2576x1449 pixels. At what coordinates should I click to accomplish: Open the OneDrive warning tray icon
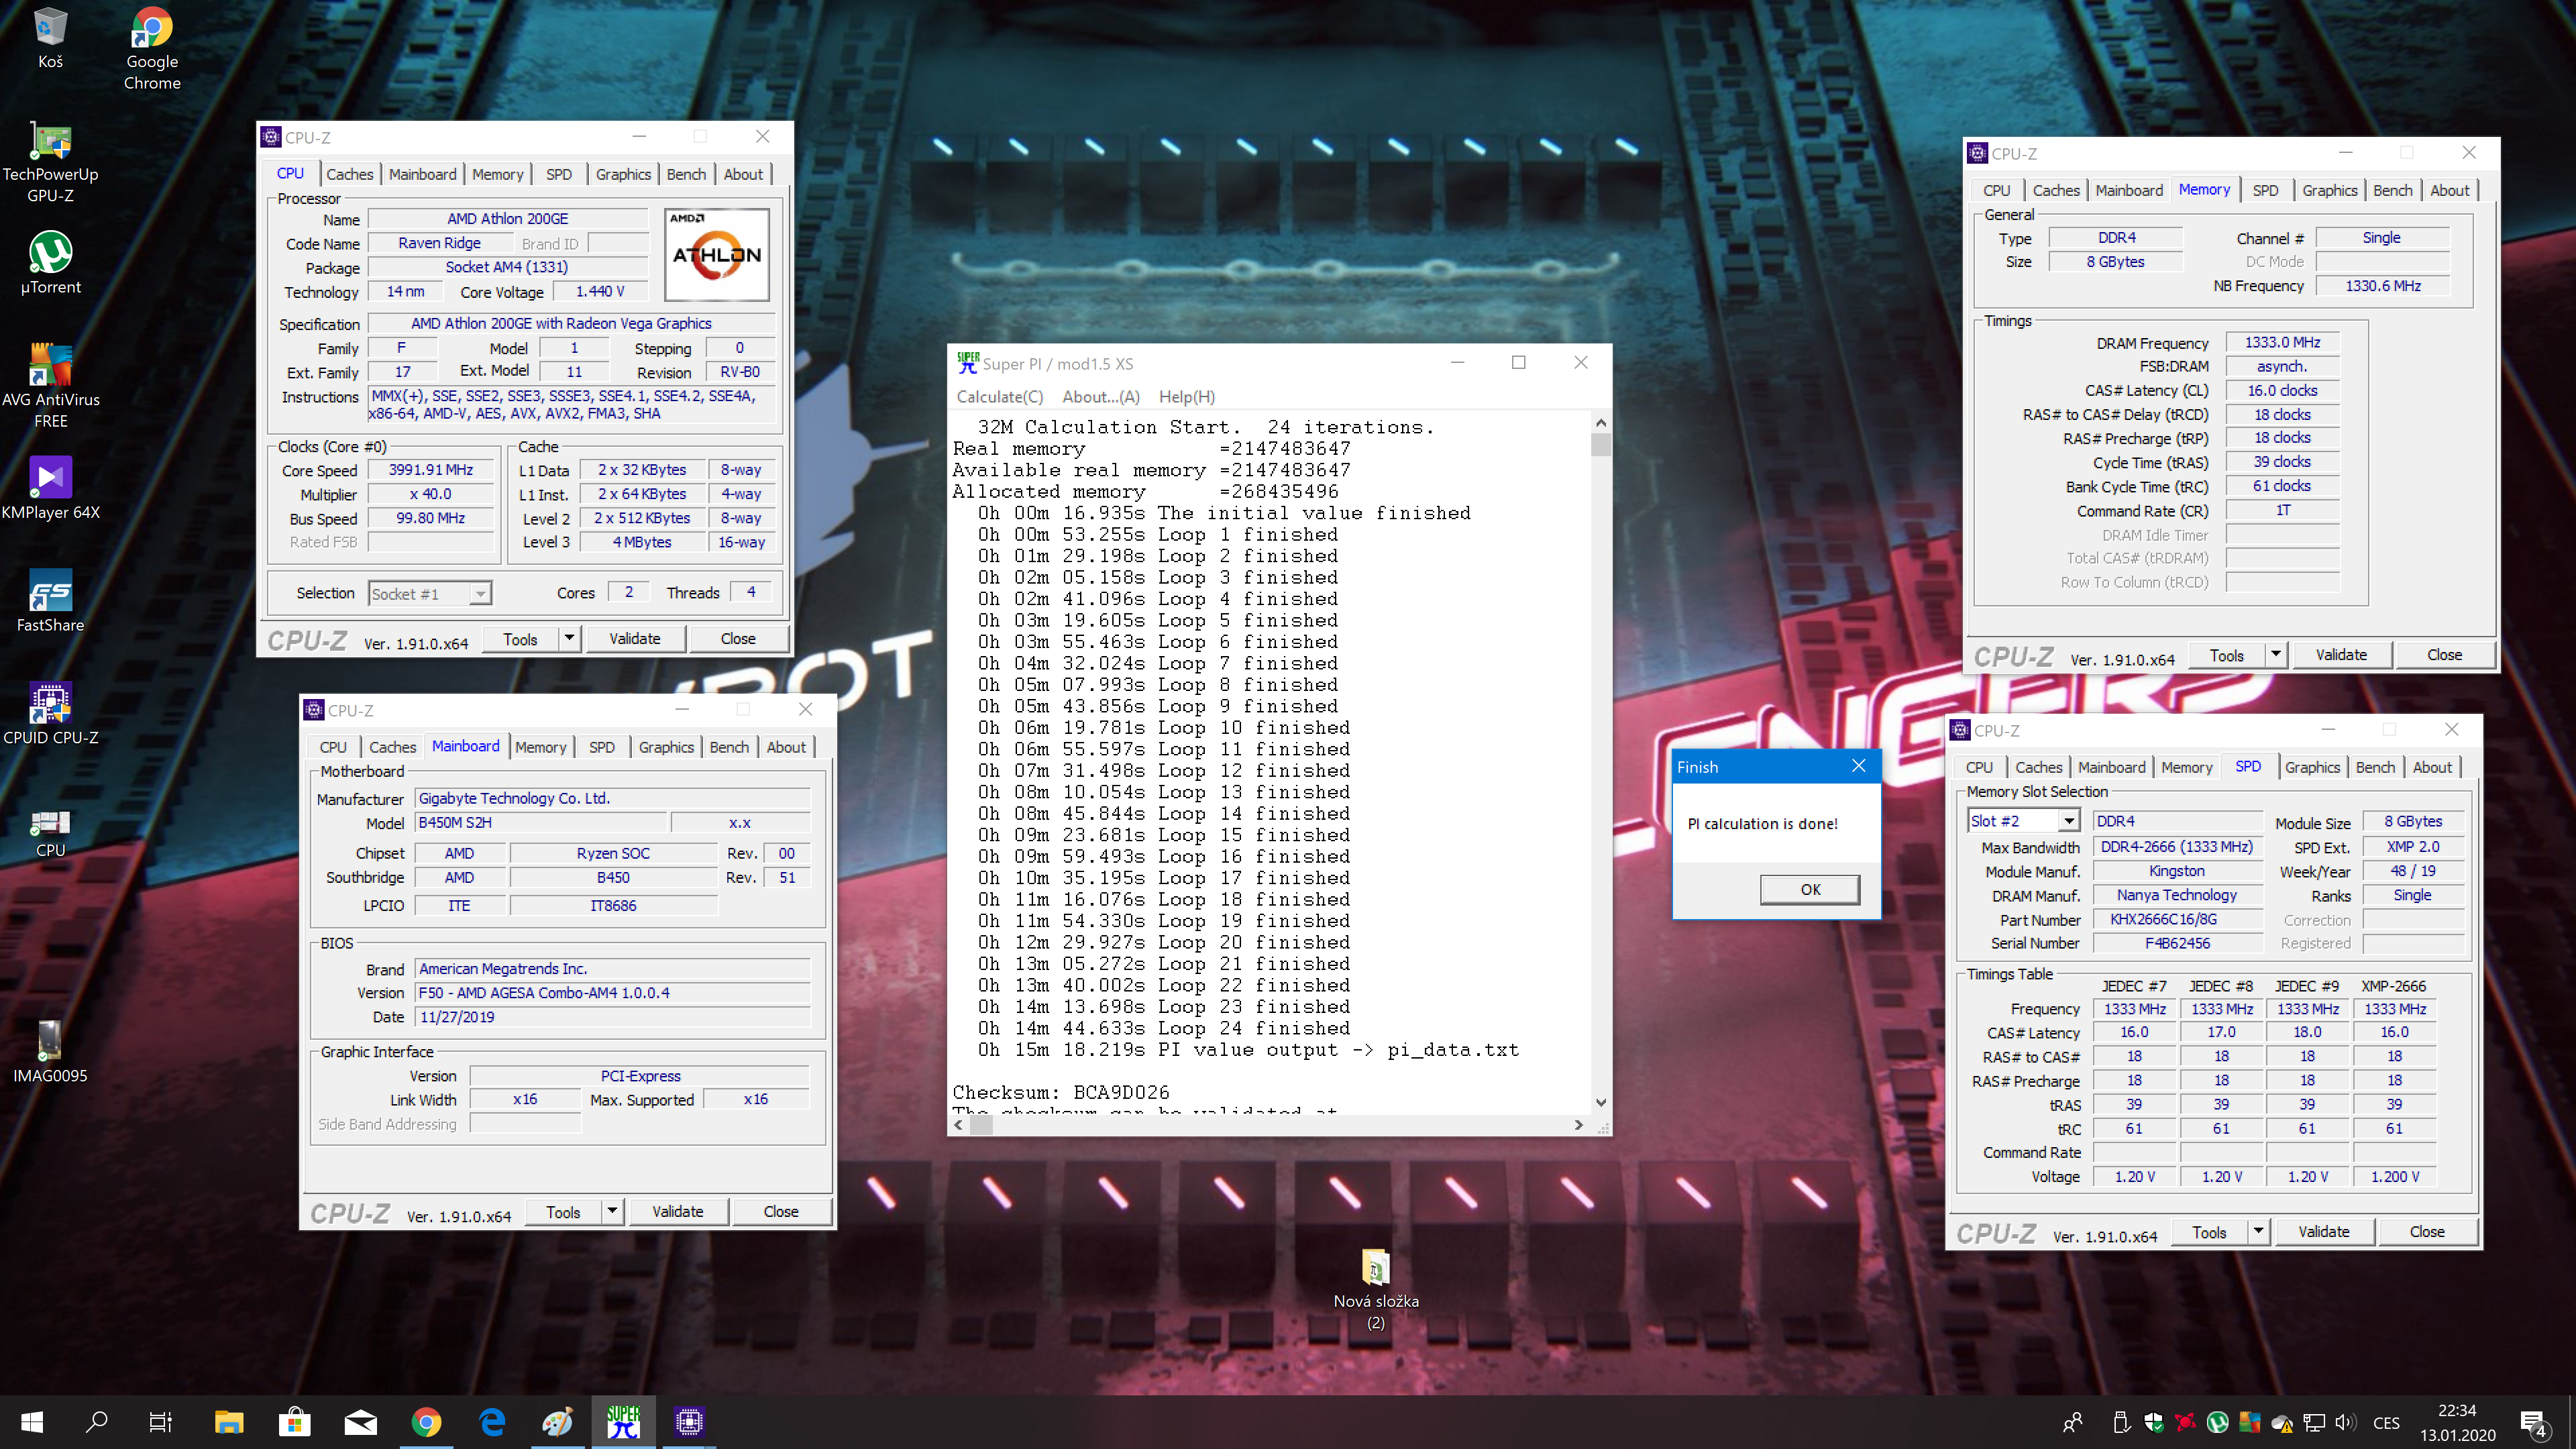tap(2281, 1422)
